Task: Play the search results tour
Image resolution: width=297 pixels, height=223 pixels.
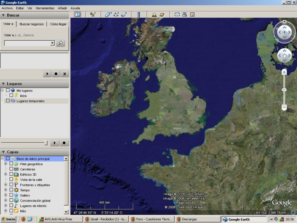Action: (x=48, y=74)
